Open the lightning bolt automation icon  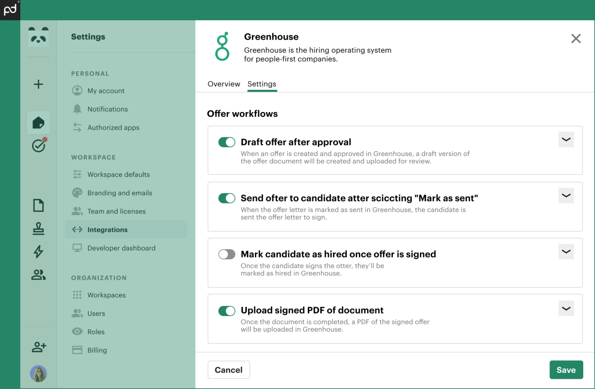tap(38, 252)
